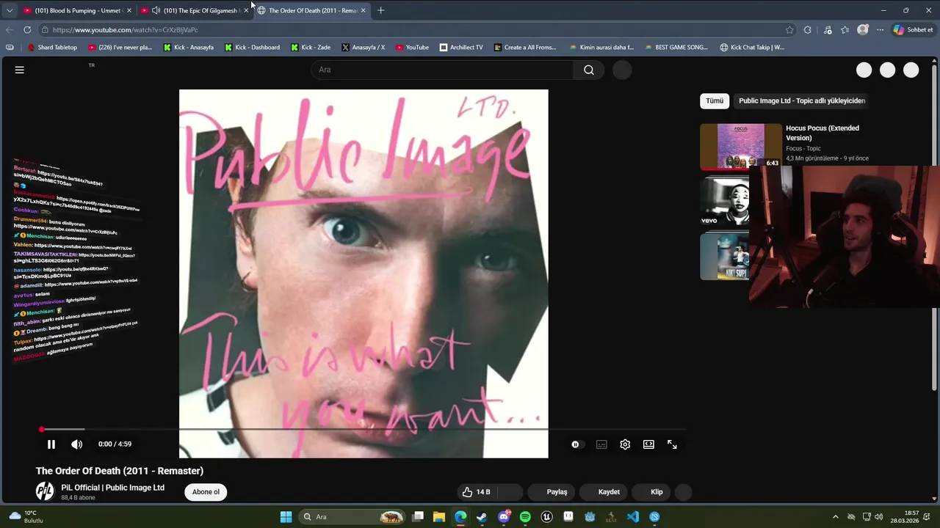Open Copilot Sohbet et button

pos(914,30)
